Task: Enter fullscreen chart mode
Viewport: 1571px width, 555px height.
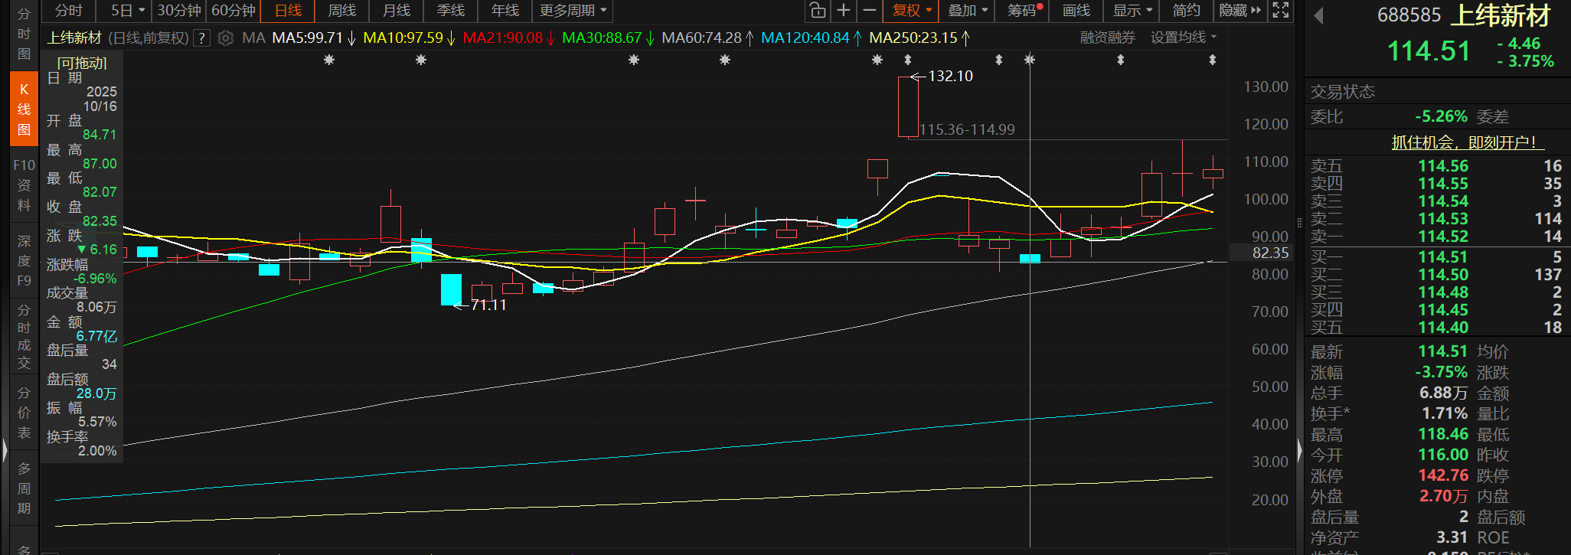Action: click(x=1281, y=10)
